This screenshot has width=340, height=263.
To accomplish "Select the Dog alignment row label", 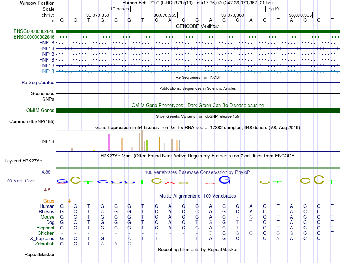I will (x=50, y=223).
